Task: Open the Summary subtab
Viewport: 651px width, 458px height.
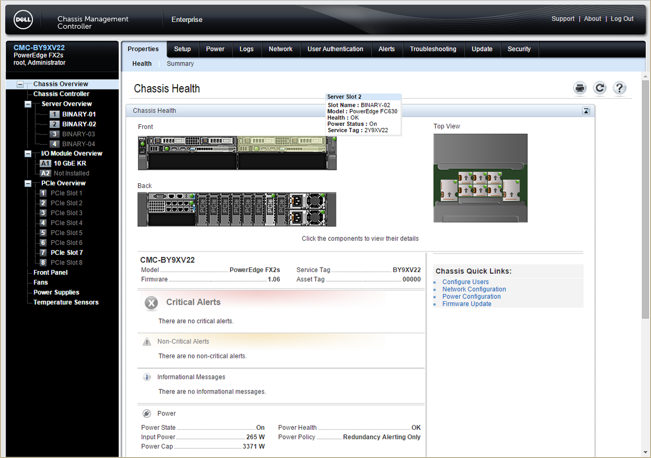Action: tap(180, 63)
